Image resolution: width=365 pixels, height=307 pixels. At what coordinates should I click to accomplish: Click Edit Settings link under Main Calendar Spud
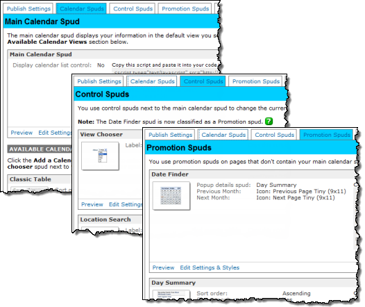(x=55, y=133)
